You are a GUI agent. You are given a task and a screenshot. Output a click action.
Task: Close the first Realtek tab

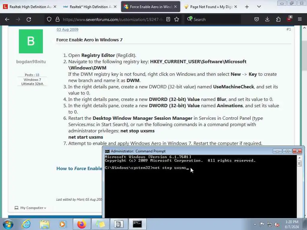55,7
